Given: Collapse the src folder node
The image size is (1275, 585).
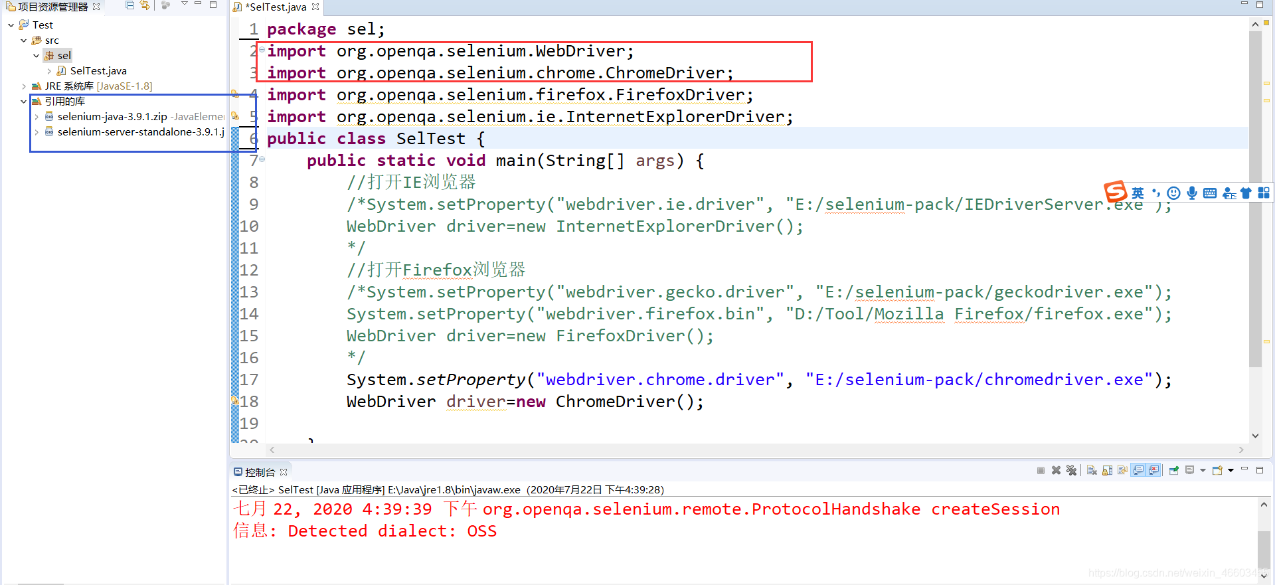Looking at the screenshot, I should point(23,41).
